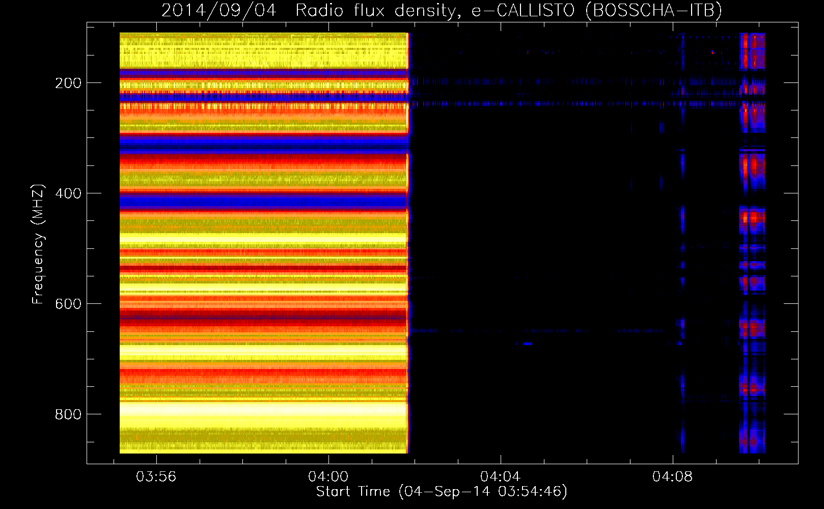Click the 03:56 time tick label
Viewport: 824px width, 509px height.
click(156, 476)
